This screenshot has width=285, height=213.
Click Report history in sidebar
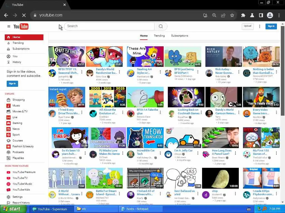point(24,202)
